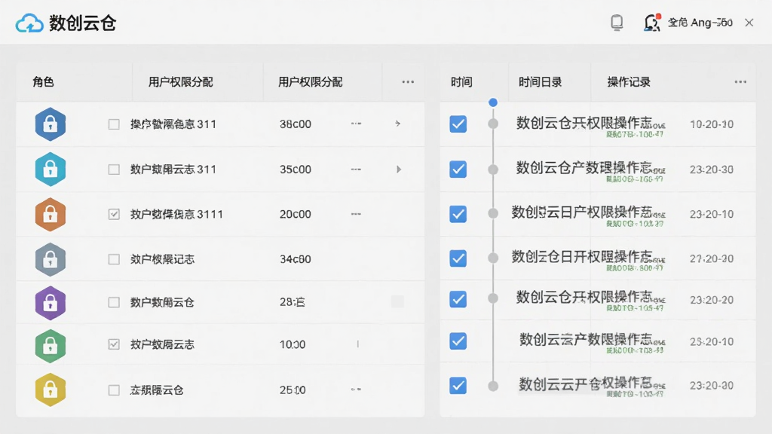Expand the 35c00 row with its arrow

(x=398, y=170)
